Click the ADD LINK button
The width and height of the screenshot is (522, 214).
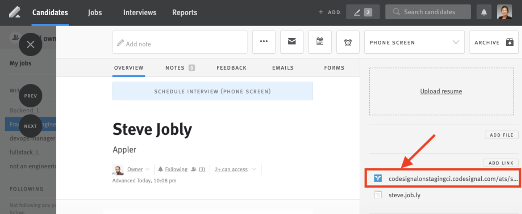[501, 163]
